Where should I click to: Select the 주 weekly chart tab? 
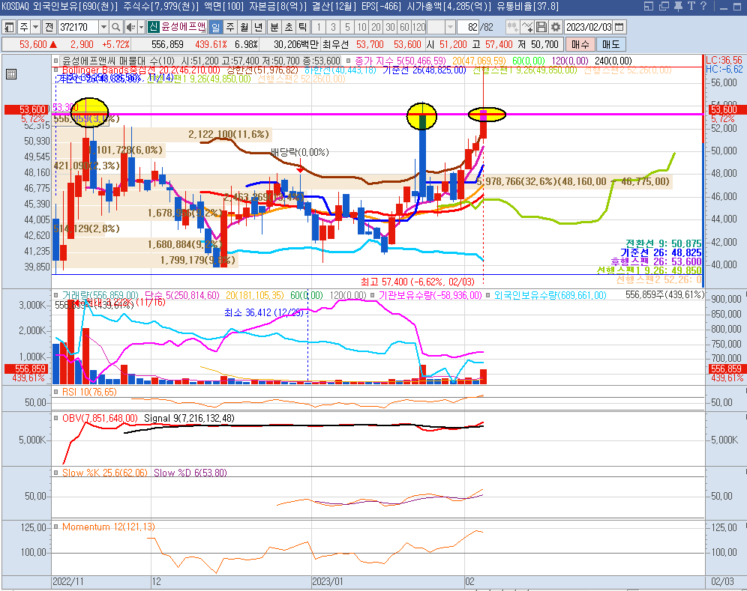[x=230, y=27]
